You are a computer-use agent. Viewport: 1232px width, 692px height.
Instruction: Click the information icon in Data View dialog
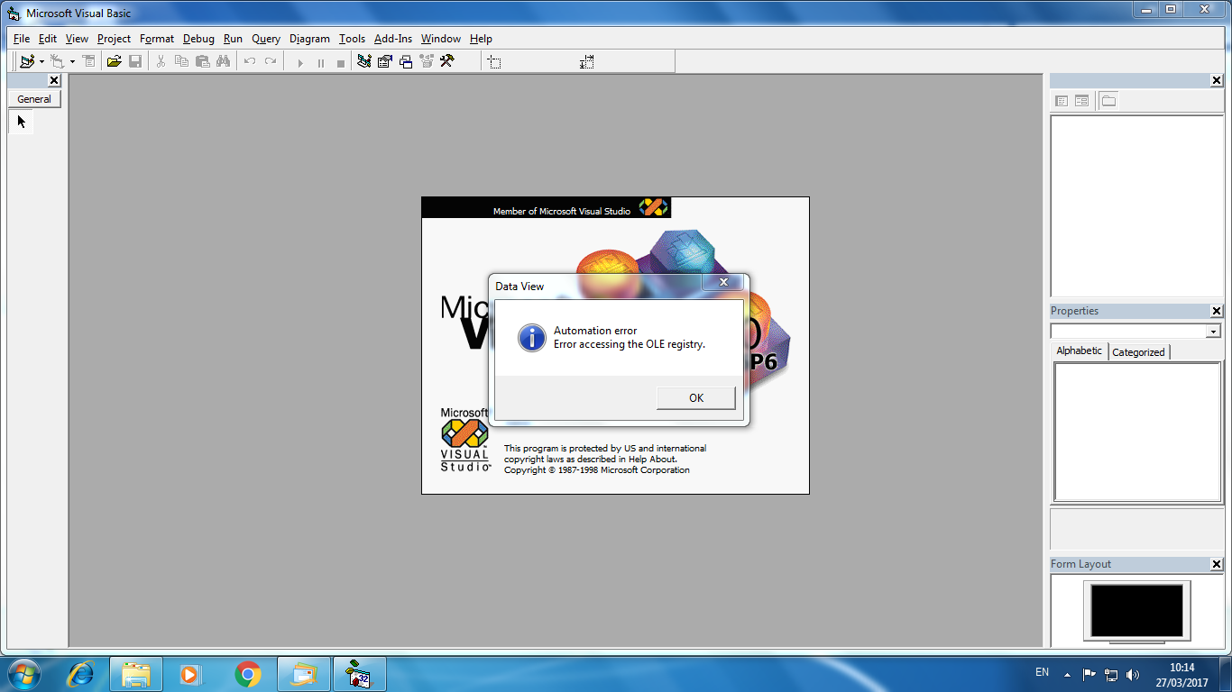pyautogui.click(x=531, y=338)
